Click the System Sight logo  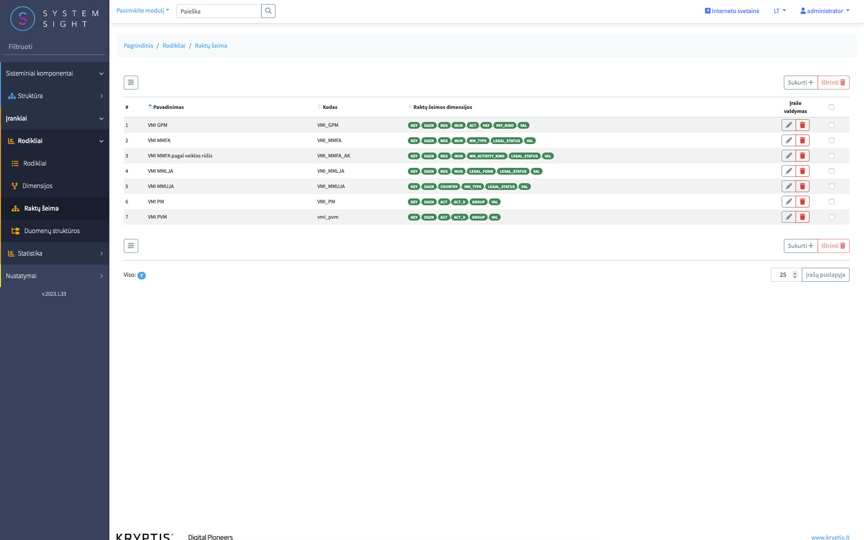[x=54, y=18]
